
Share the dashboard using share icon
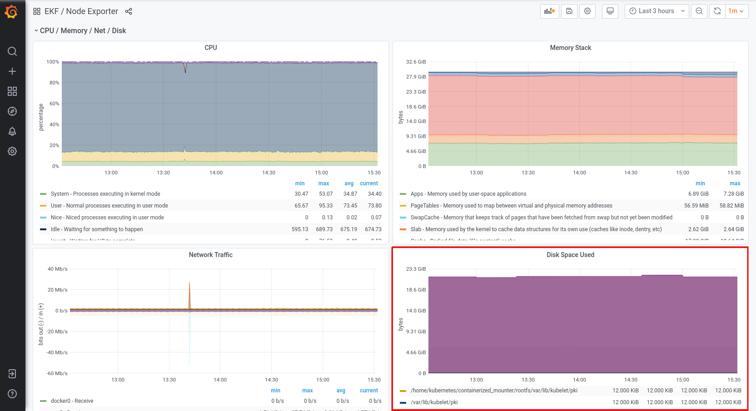click(129, 11)
